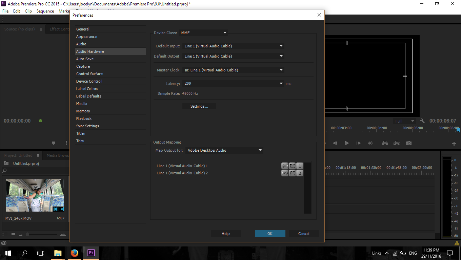Open the Latency dropdown set to 200
Screen dimensions: 461x260
233,83
